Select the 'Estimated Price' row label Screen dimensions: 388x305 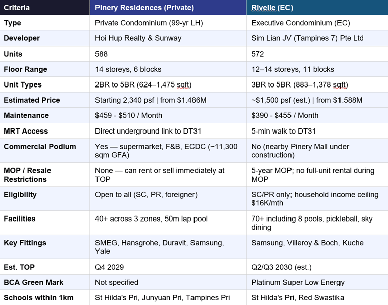pos(45,100)
